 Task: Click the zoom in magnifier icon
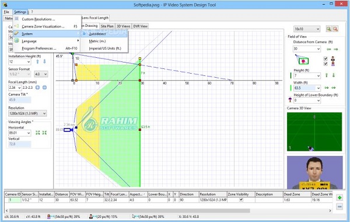[x=328, y=29]
